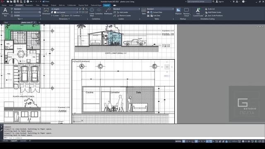Switch to the View ribbon tab
Image resolution: width=265 pixels, height=149 pixels.
38,5
